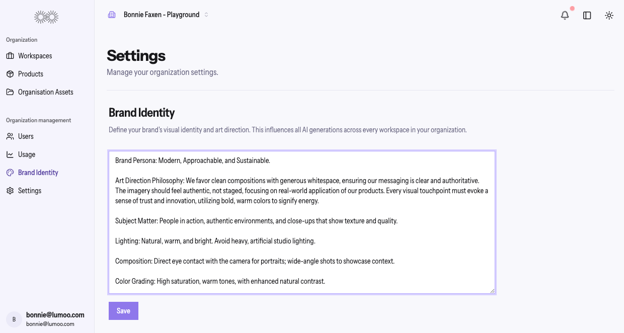Click the Usage chart icon
The image size is (624, 333).
[x=10, y=154]
